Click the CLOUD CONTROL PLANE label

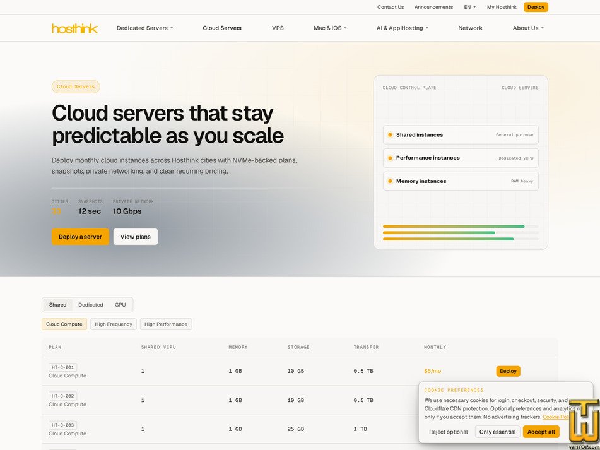coord(409,88)
